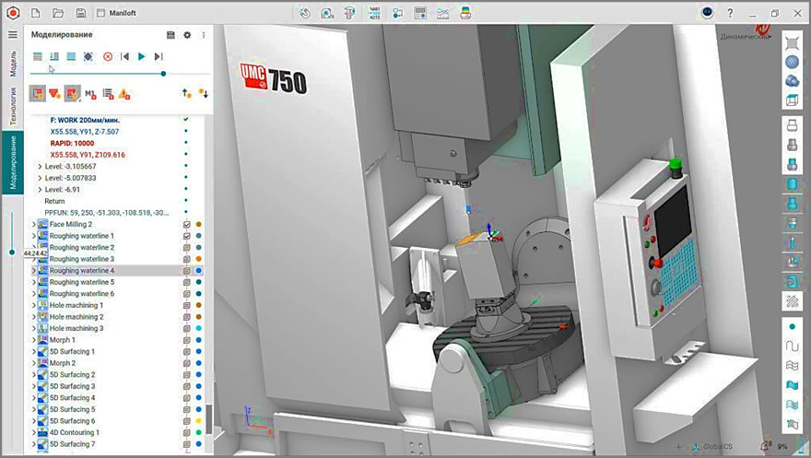
Task: Select the Roughing waterline 4 operation
Action: pyautogui.click(x=82, y=270)
